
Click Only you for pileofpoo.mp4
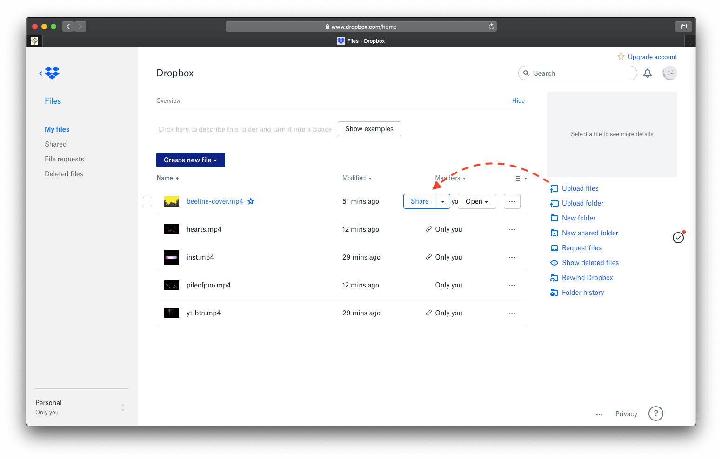coord(449,285)
